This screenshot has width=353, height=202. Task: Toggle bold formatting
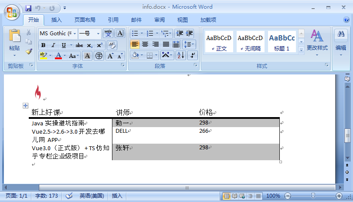point(44,45)
